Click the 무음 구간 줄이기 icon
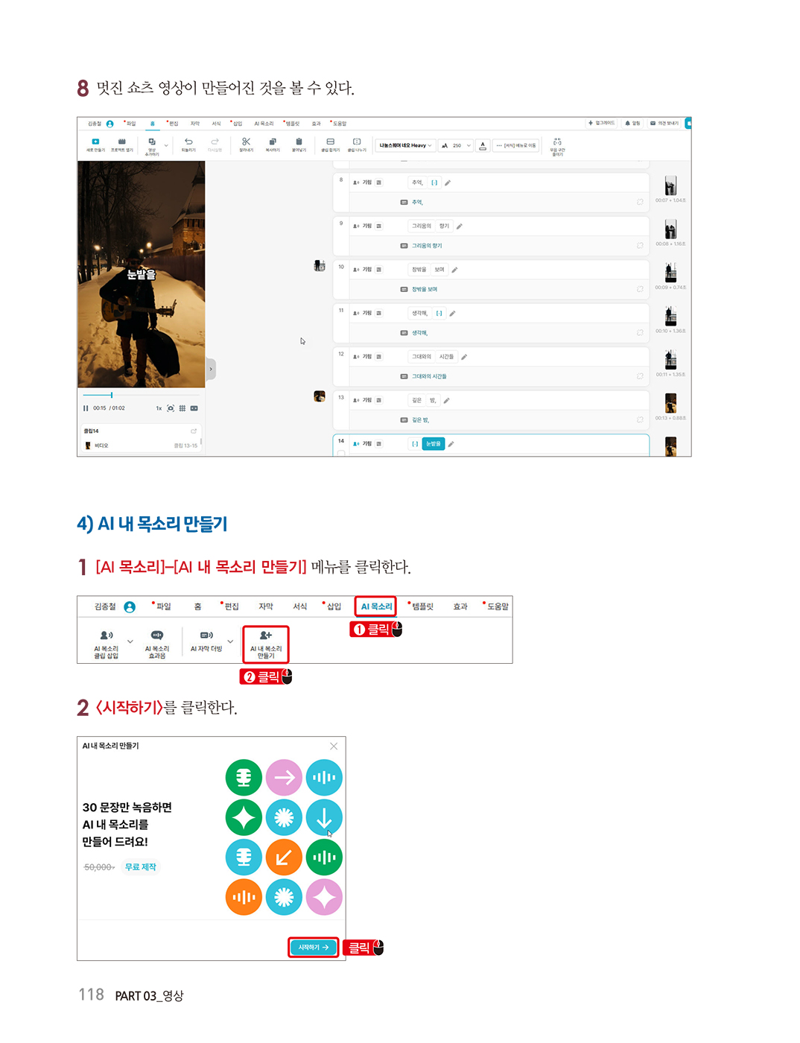Viewport: 800px width, 1043px height. tap(557, 142)
